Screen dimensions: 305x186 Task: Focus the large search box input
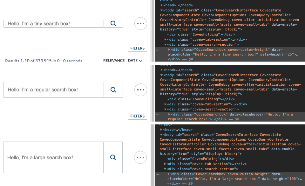(x=53, y=157)
